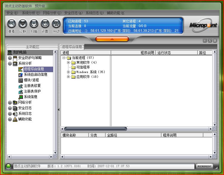
Task: Expand the 网络分析 sidebar node
Action: pos(10,103)
